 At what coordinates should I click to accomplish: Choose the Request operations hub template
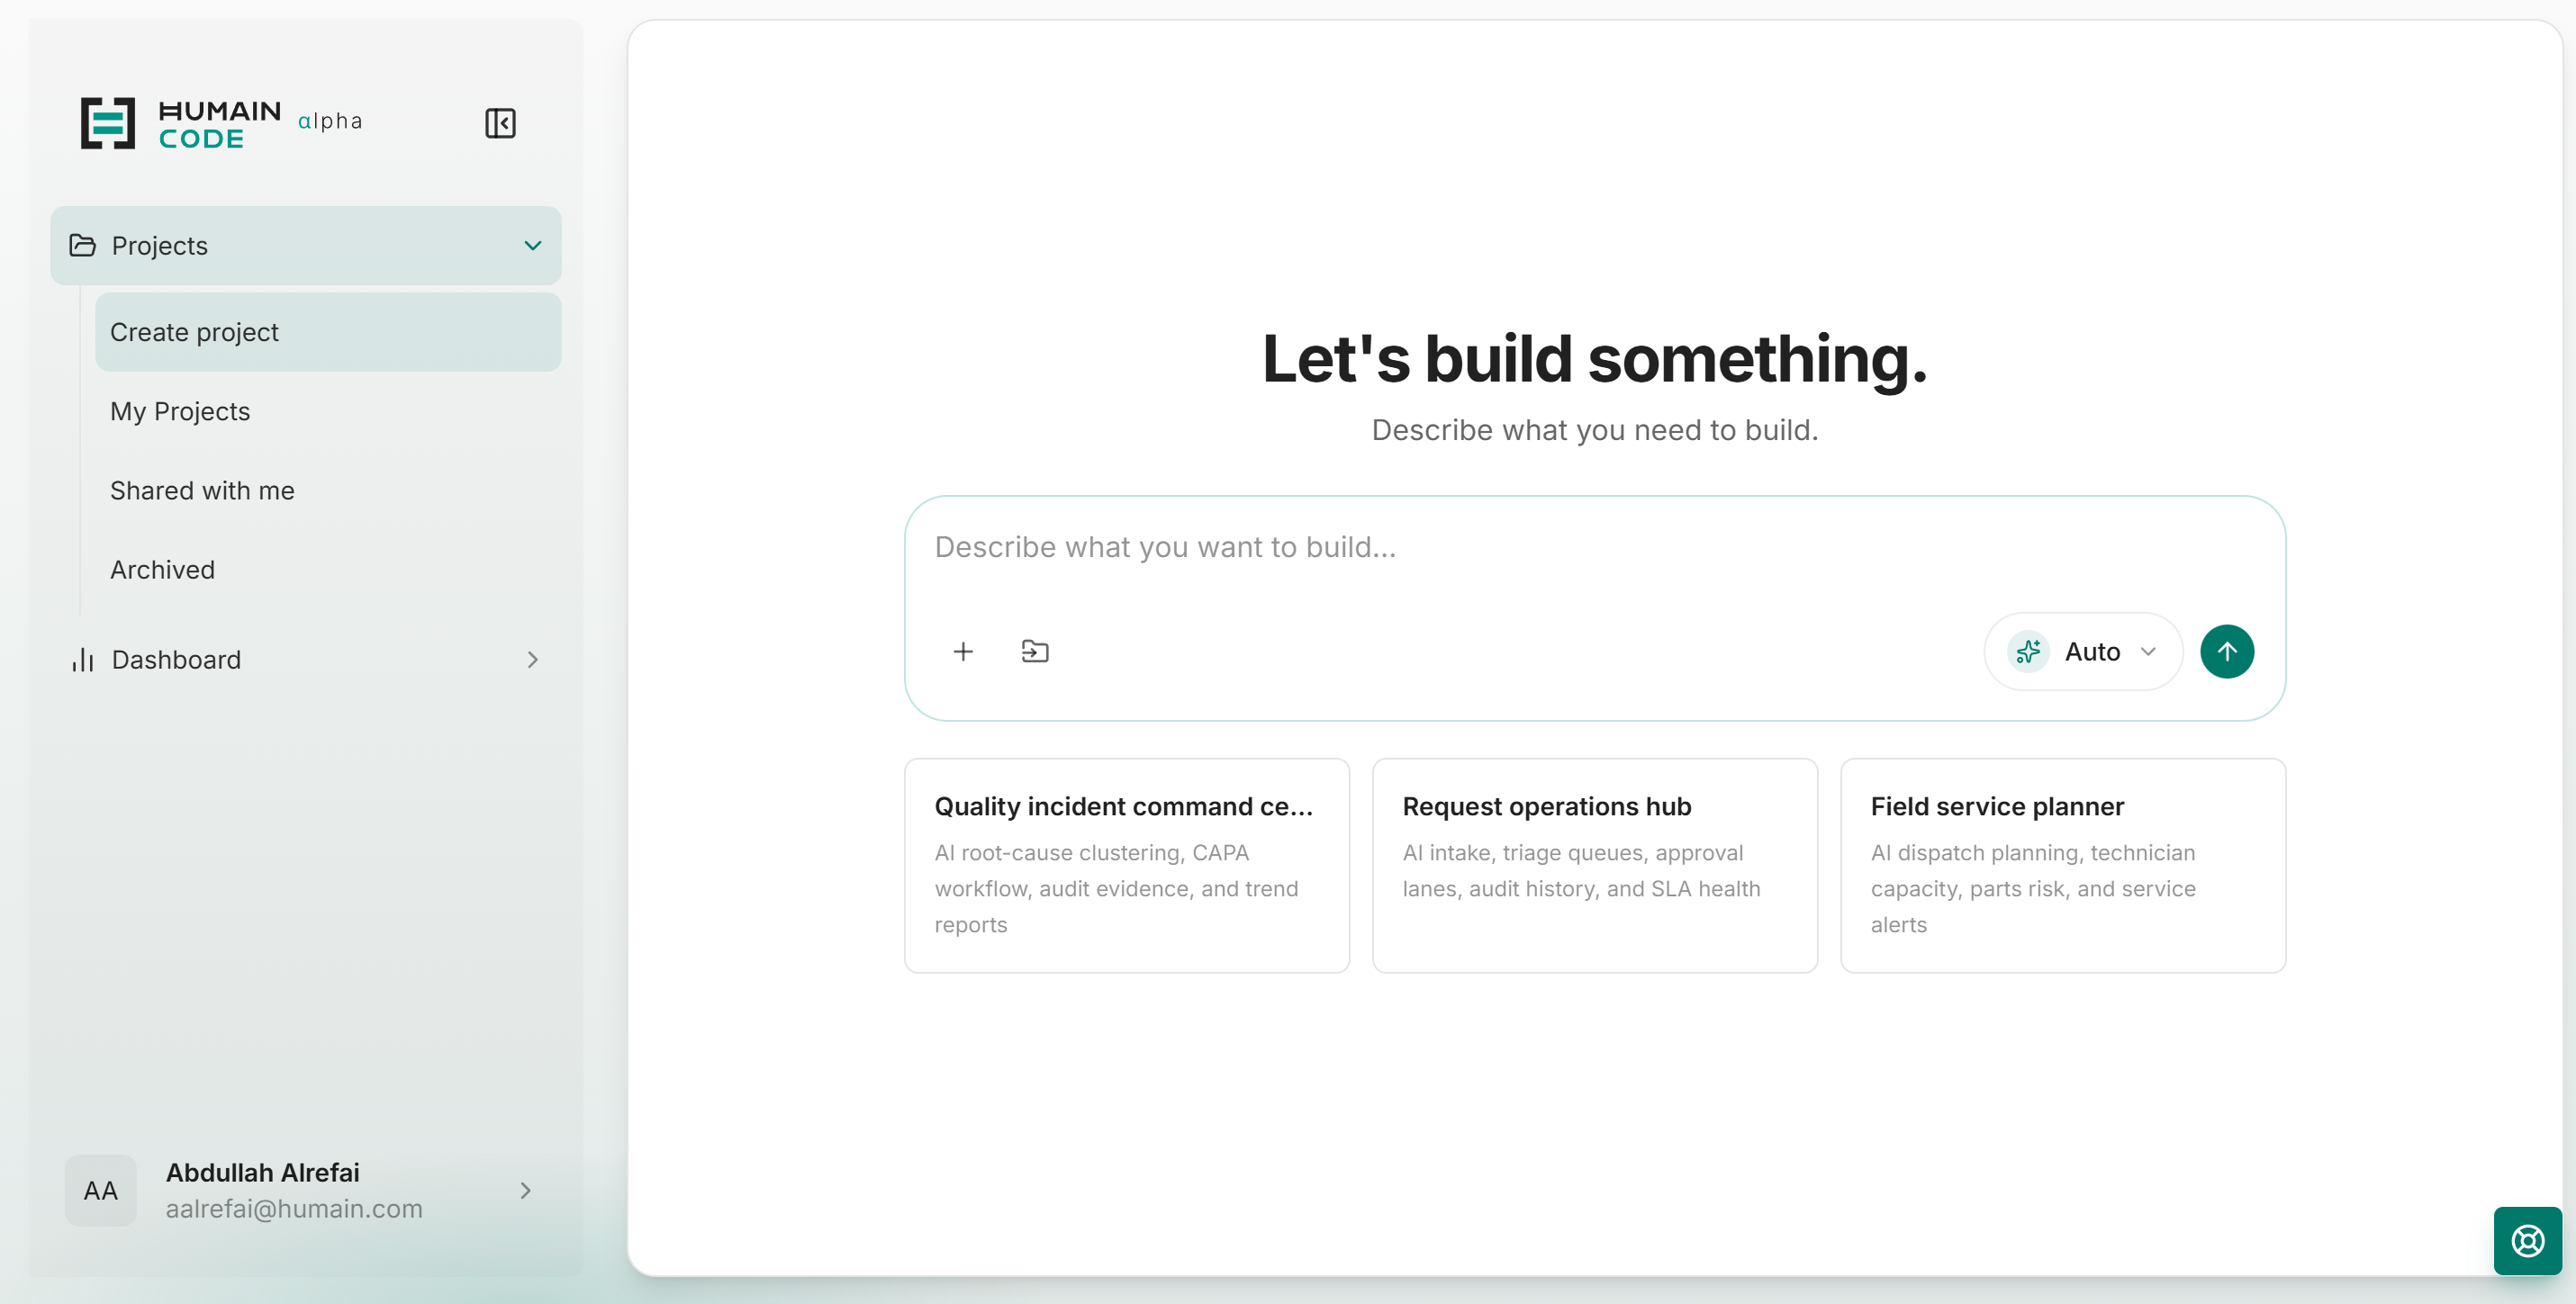(1594, 864)
